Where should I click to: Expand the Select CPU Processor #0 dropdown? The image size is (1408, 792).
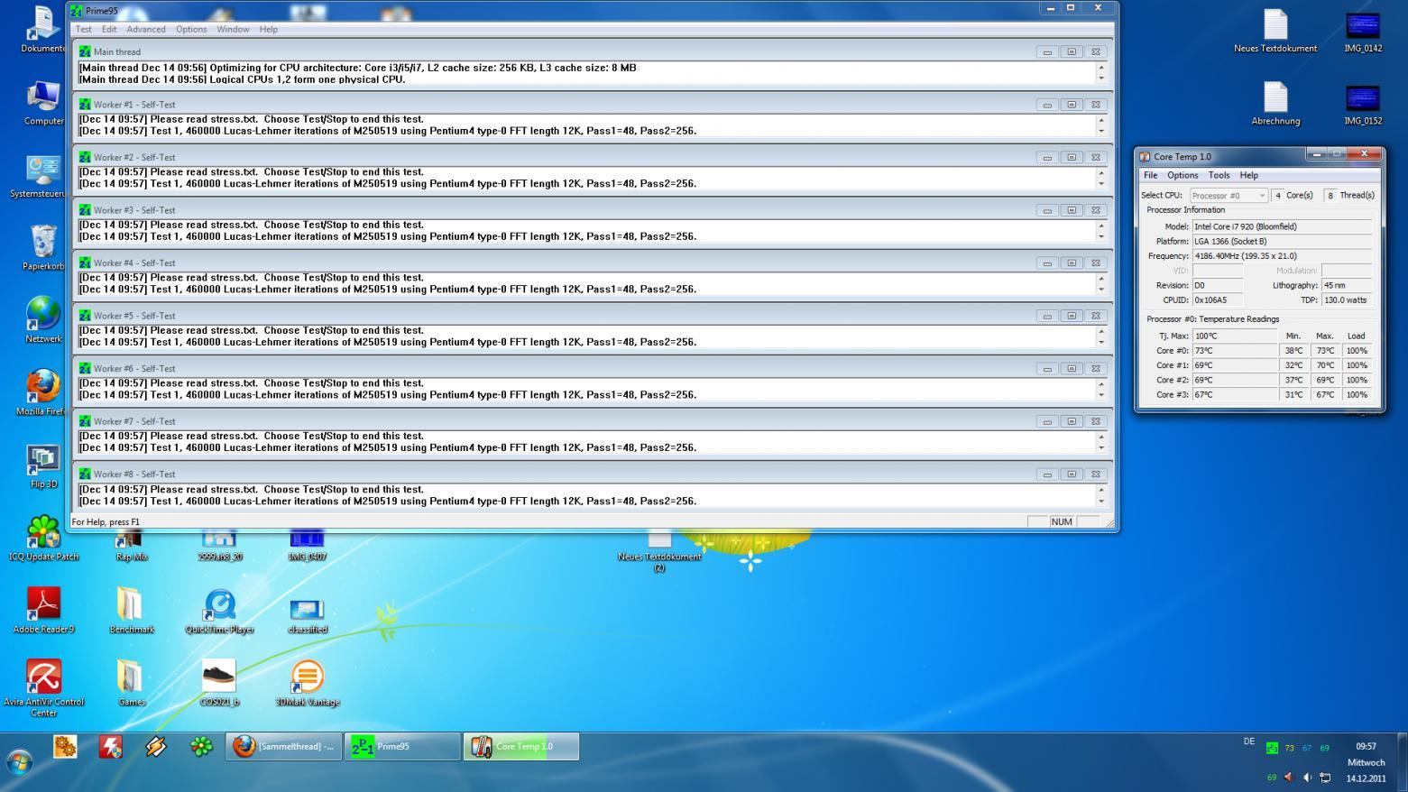click(x=1229, y=195)
